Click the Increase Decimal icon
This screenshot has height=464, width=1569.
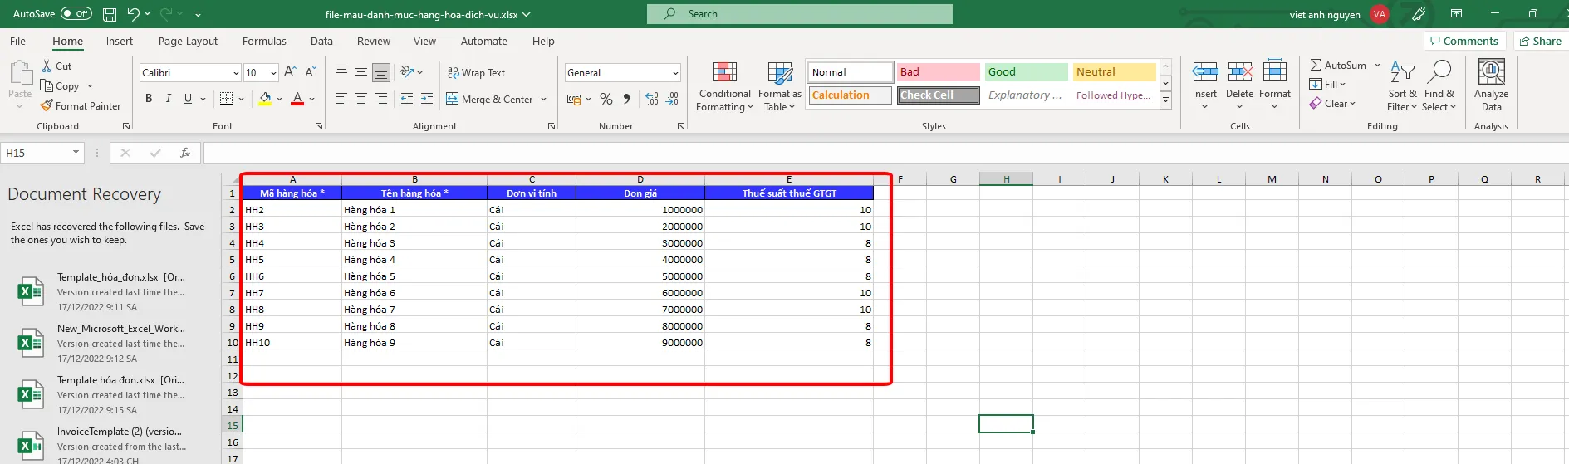pyautogui.click(x=652, y=99)
